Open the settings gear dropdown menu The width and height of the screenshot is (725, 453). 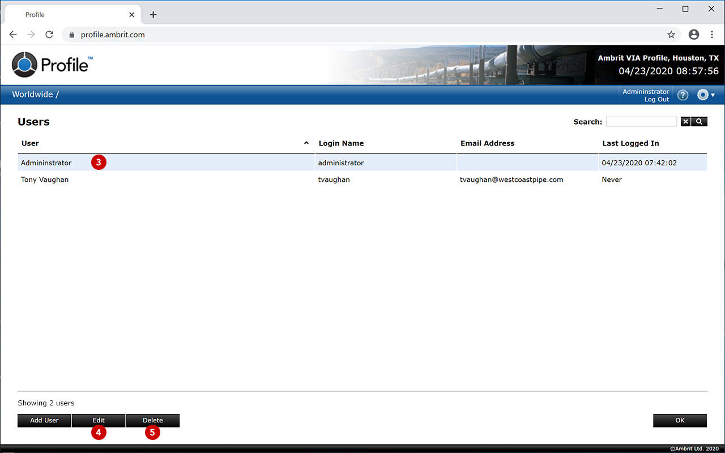coord(705,95)
